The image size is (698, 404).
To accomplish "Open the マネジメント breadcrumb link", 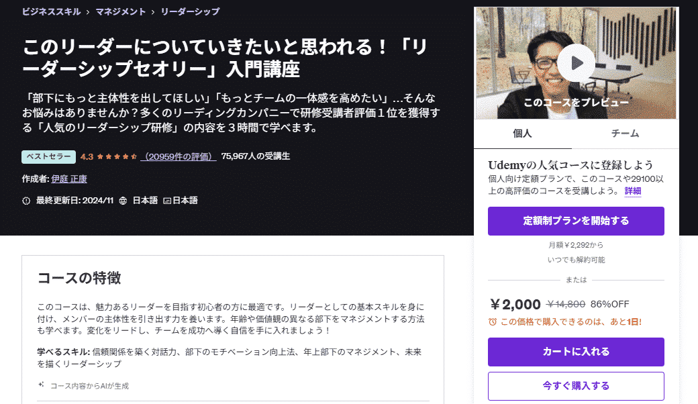I will click(x=121, y=11).
